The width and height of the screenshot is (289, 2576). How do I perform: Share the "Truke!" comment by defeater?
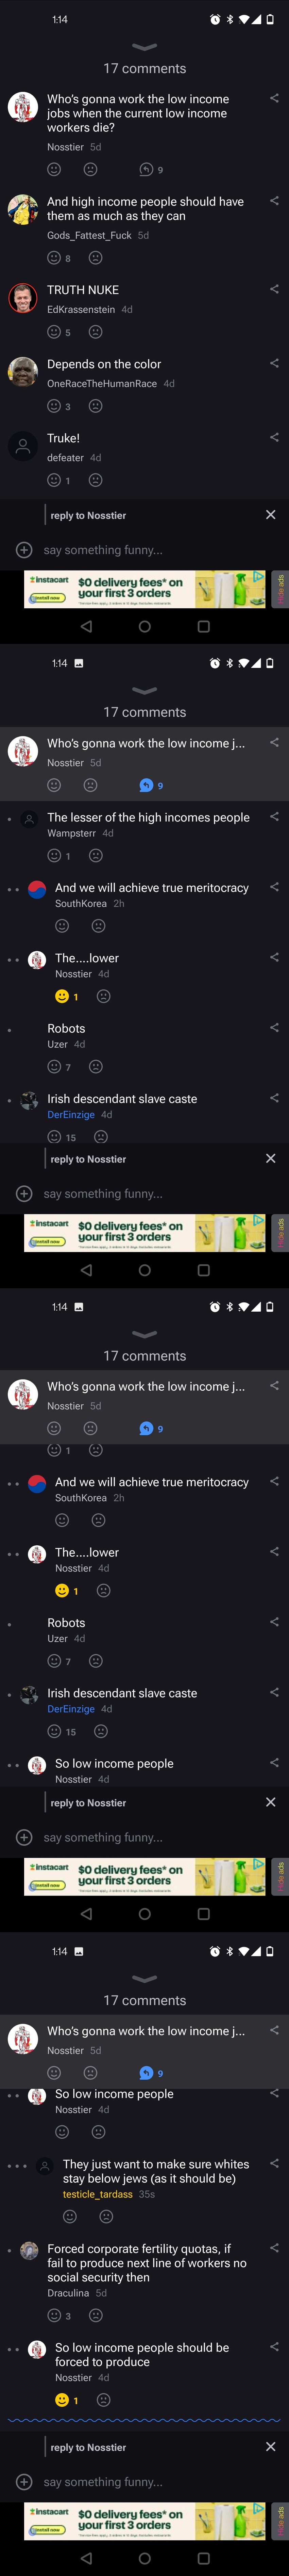(274, 437)
